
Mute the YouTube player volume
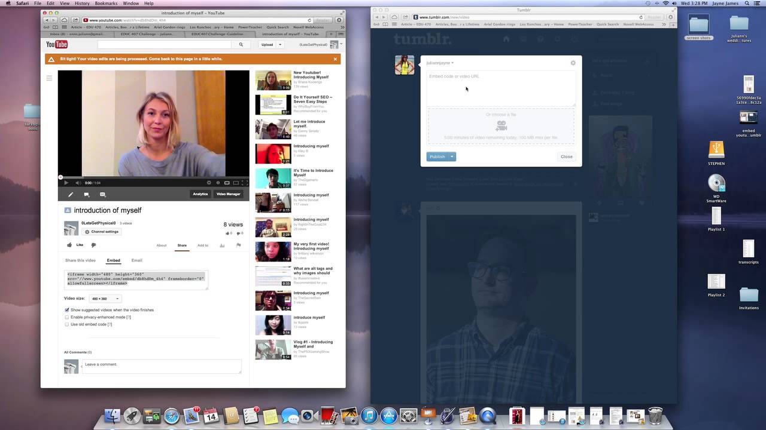pyautogui.click(x=77, y=183)
